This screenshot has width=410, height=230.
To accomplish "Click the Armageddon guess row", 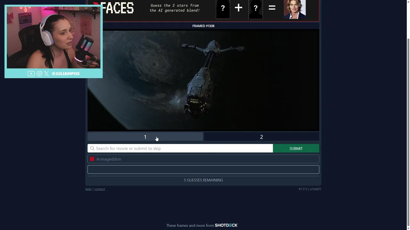I will pos(203,159).
